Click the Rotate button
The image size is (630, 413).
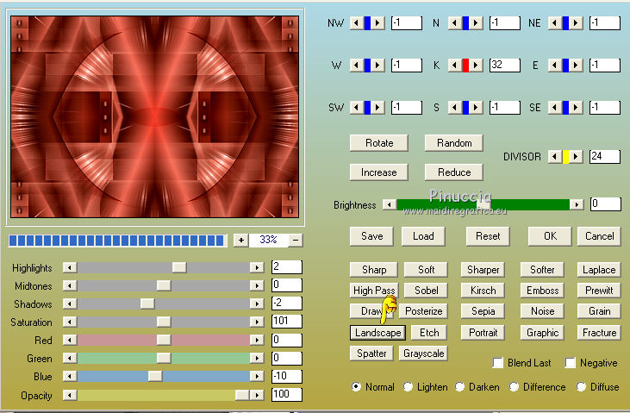(x=379, y=143)
